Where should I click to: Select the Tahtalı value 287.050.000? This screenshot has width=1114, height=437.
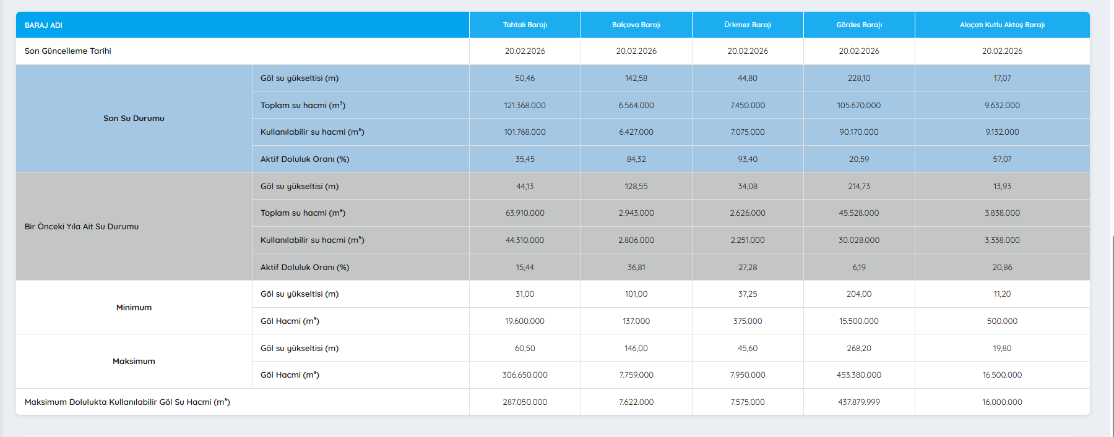525,402
